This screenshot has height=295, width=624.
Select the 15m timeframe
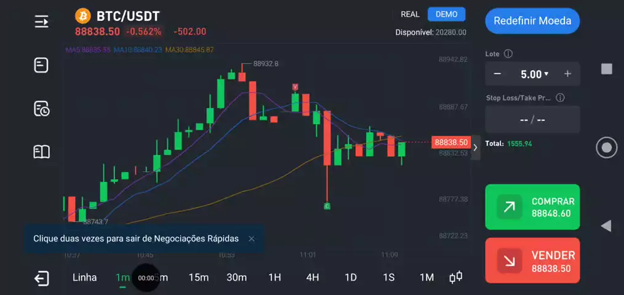(198, 278)
